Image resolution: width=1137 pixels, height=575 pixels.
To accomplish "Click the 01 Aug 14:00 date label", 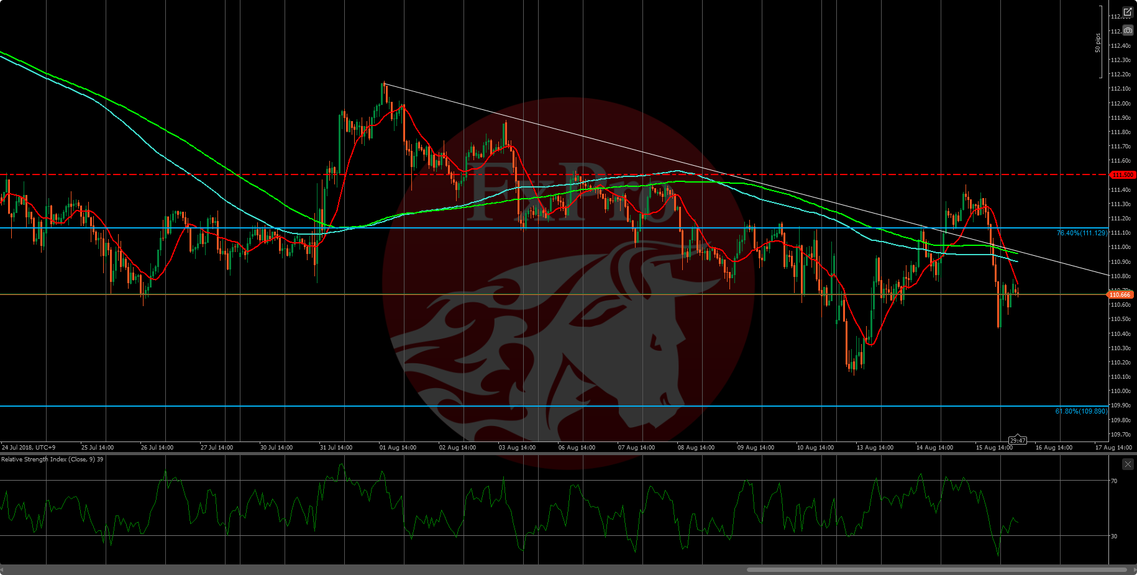I will 398,447.
